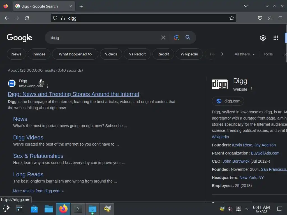Submit search with the magnifying glass icon
The height and width of the screenshot is (215, 287).
click(188, 38)
